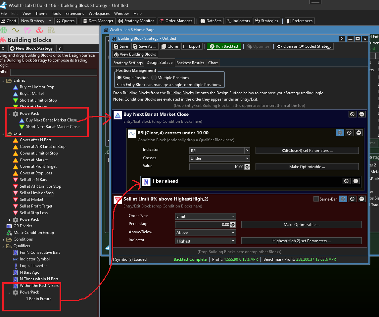Open the Crosses Under dropdown

(219, 158)
